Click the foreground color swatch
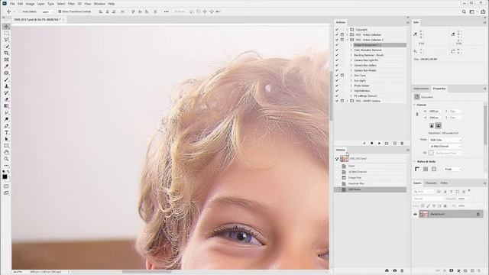The width and height of the screenshot is (489, 275). (5, 176)
